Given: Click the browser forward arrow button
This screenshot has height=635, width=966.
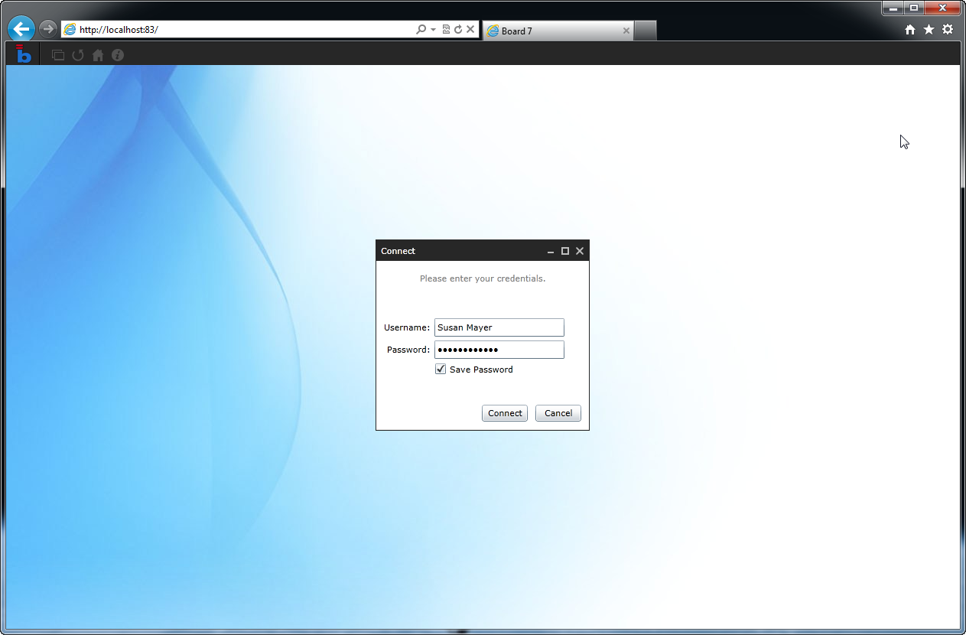Looking at the screenshot, I should (x=47, y=30).
